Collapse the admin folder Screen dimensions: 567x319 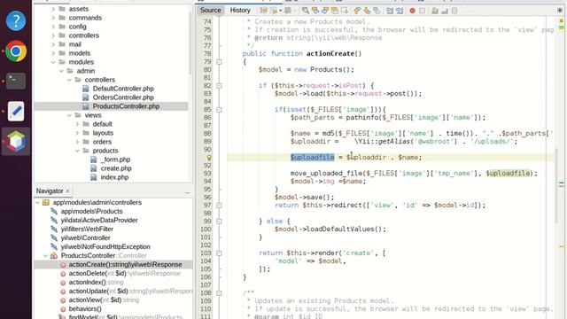point(61,71)
